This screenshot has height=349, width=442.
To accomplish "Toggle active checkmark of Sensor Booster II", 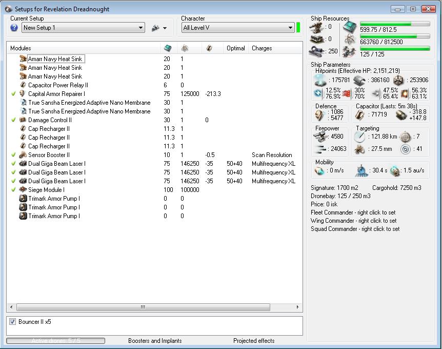I will coord(13,155).
